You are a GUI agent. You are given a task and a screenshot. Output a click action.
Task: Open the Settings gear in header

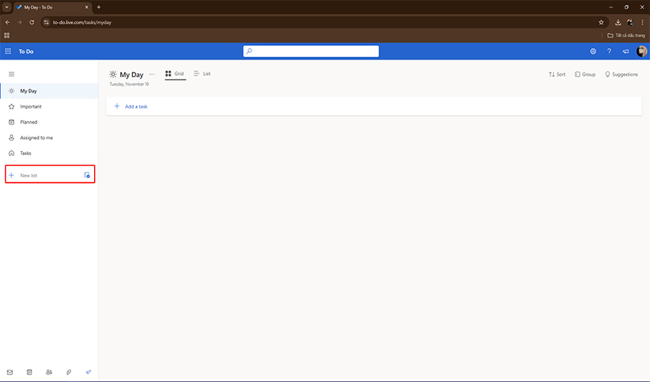coord(593,51)
